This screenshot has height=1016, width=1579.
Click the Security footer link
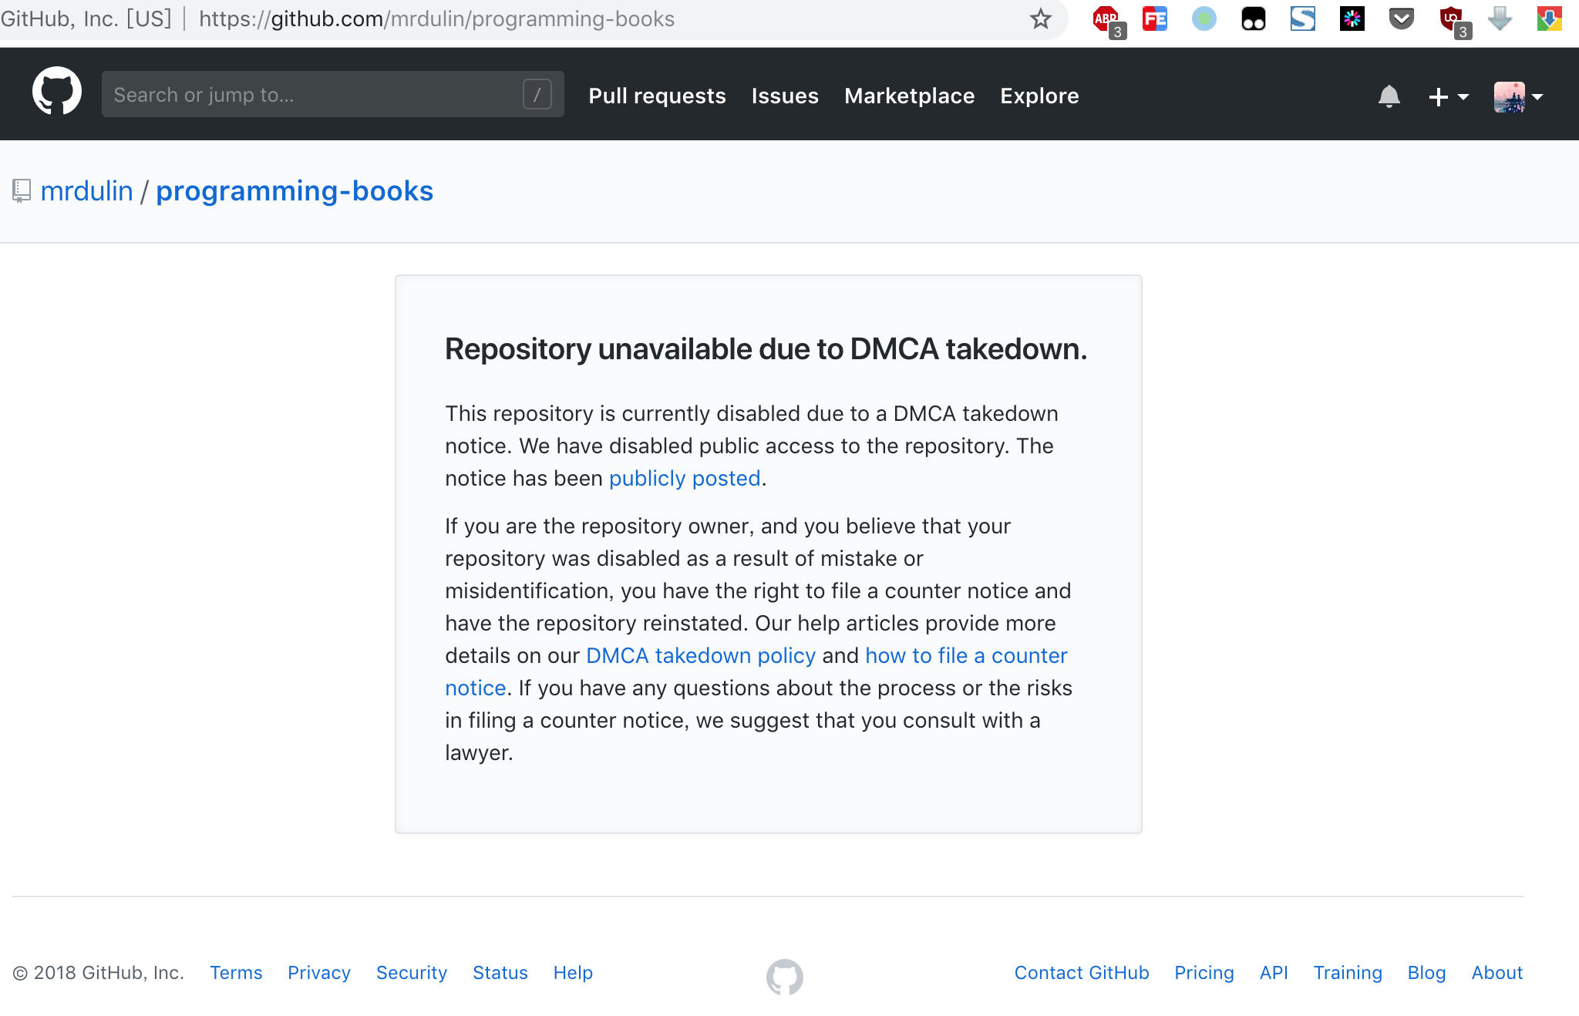(x=411, y=973)
